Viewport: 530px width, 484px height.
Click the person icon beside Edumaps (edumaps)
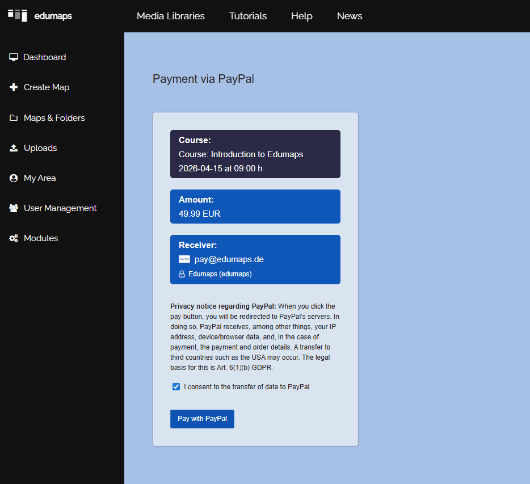(182, 274)
